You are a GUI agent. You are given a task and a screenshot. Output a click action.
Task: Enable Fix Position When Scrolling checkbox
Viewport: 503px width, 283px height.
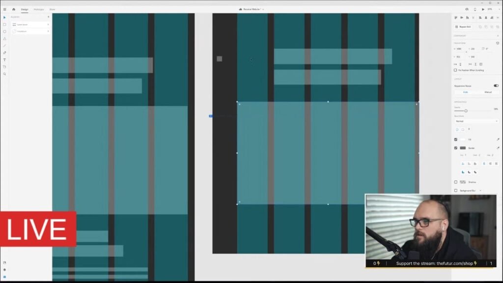[x=455, y=70]
